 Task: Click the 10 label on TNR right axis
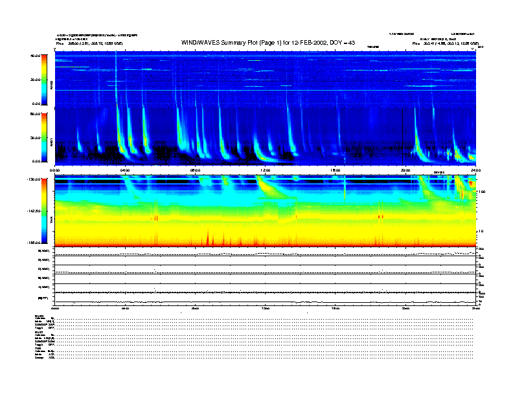coord(481,231)
